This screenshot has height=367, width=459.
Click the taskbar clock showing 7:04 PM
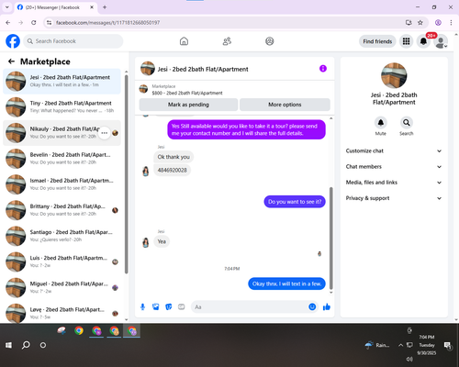[x=427, y=345]
